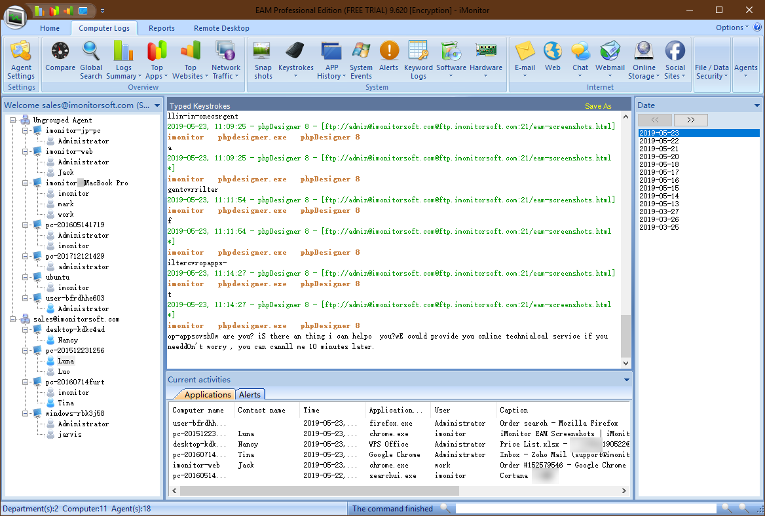This screenshot has width=765, height=516.
Task: Go to next dates with >> button
Action: (691, 120)
